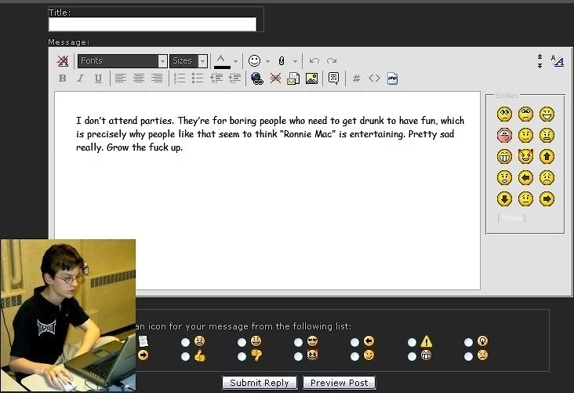Select the warning triangle post icon radio button

pyautogui.click(x=412, y=342)
